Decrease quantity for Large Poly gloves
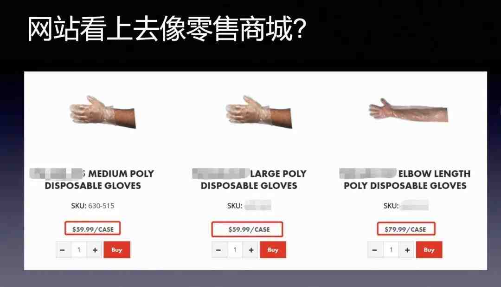This screenshot has width=501, height=287. pos(219,250)
